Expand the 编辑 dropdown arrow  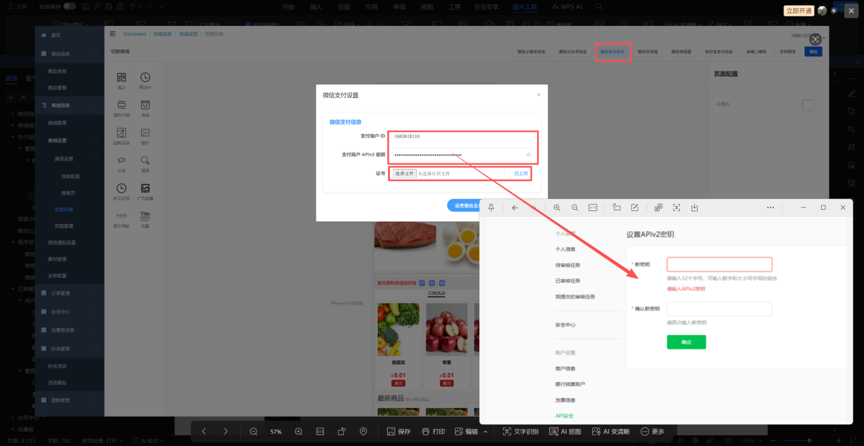coord(486,432)
